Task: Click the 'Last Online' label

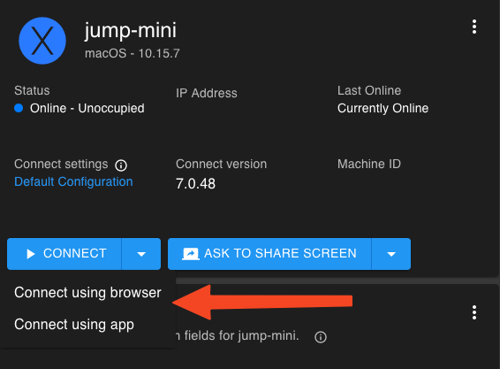Action: 369,90
